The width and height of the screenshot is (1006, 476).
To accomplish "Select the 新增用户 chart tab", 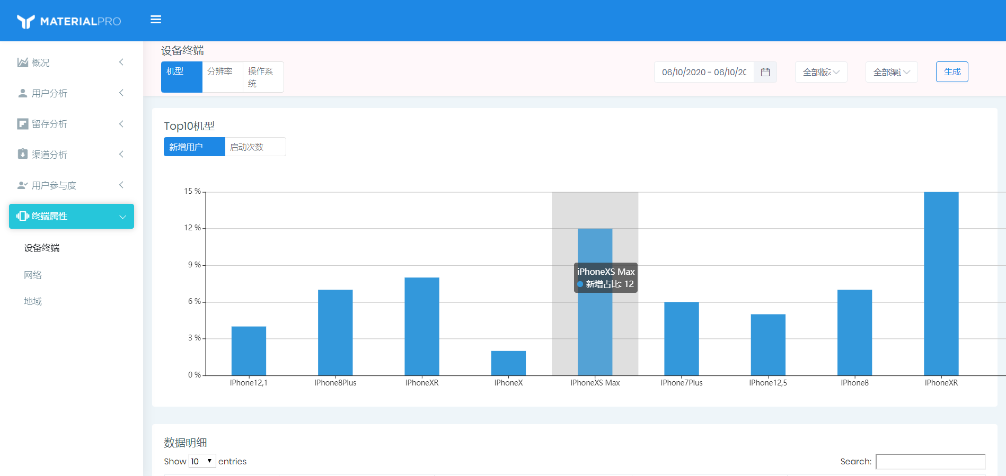I will click(195, 147).
